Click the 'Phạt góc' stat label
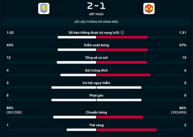Viewport: 193px width, 137px height. coord(96,95)
